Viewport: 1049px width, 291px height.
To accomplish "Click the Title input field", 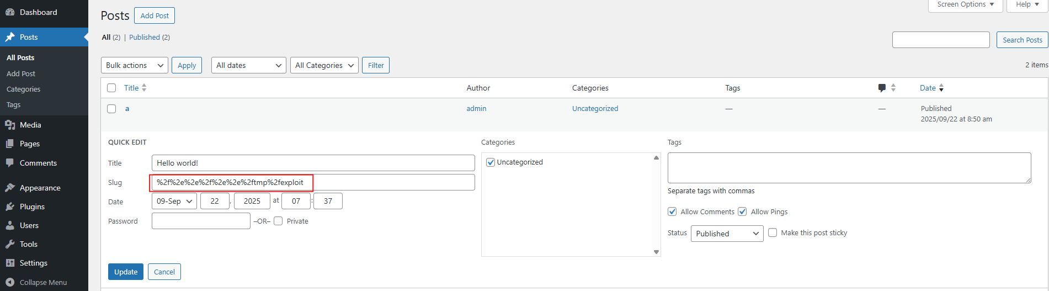I will pos(313,163).
